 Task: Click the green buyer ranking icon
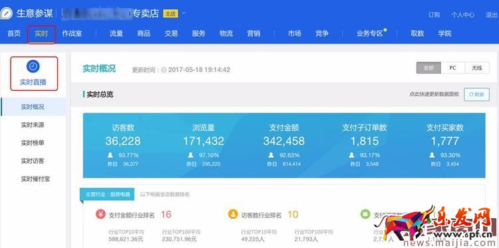coord(365,214)
